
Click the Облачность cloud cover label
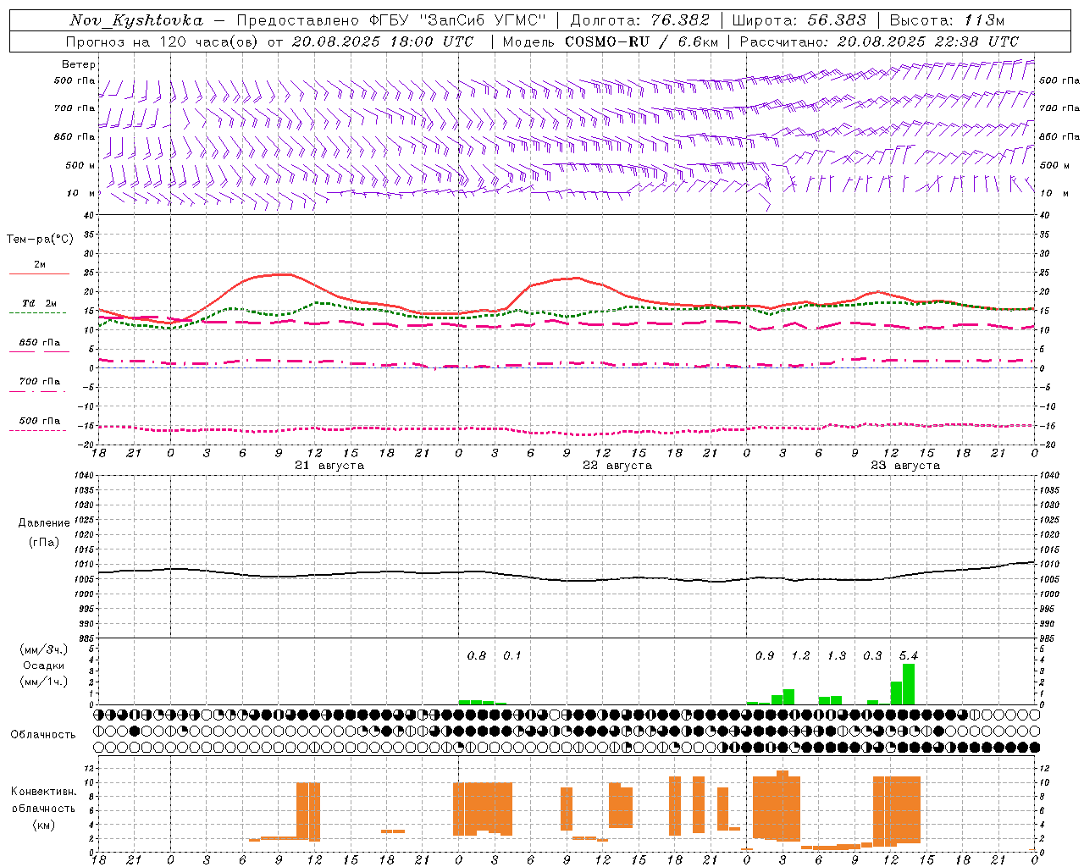click(x=43, y=734)
